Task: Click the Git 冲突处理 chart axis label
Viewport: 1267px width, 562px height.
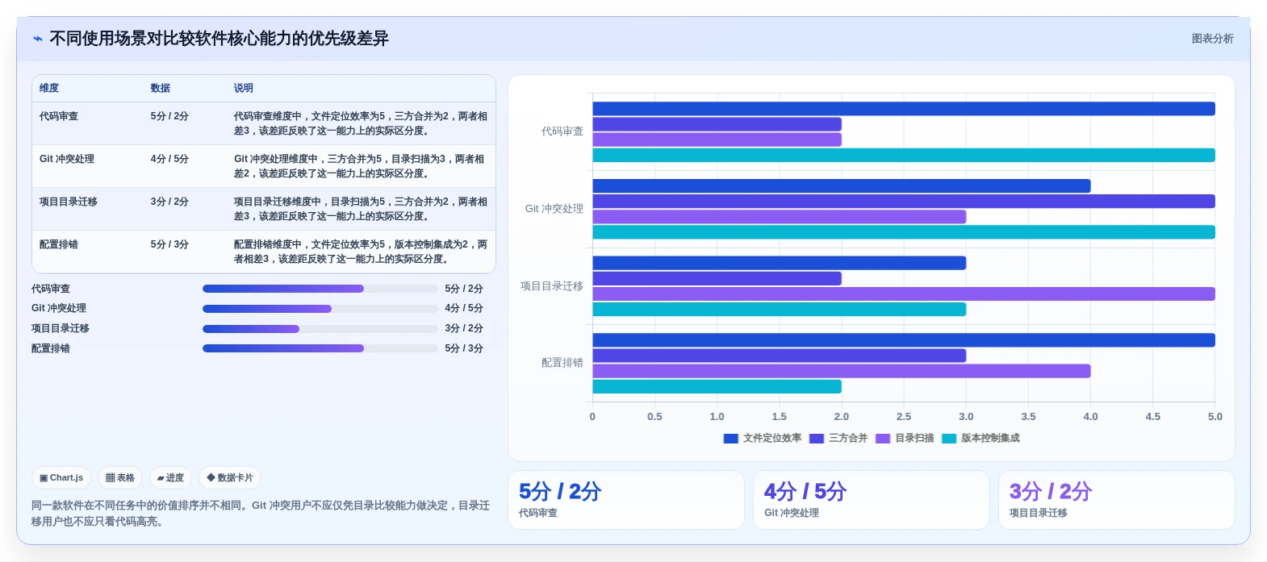Action: click(554, 209)
